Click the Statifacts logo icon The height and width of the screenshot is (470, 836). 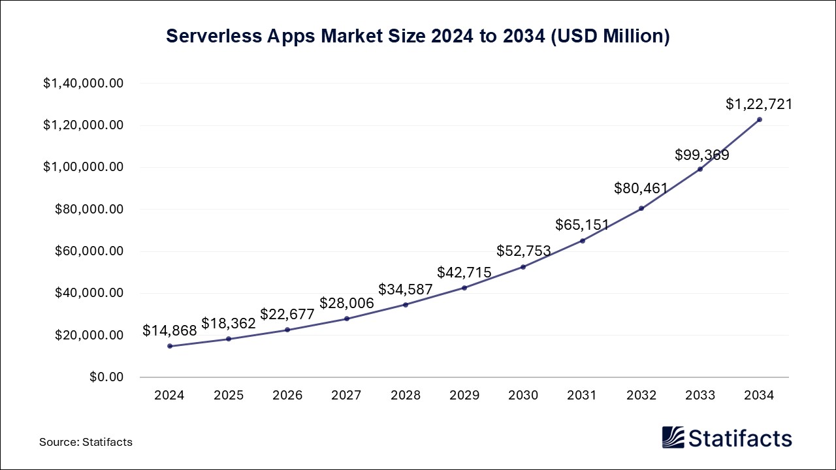tap(673, 437)
